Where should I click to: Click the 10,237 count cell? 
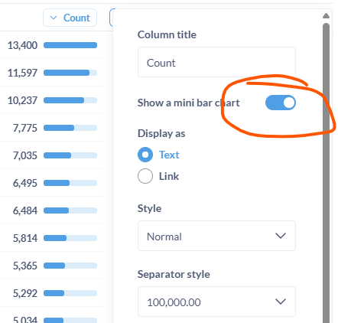(x=22, y=100)
